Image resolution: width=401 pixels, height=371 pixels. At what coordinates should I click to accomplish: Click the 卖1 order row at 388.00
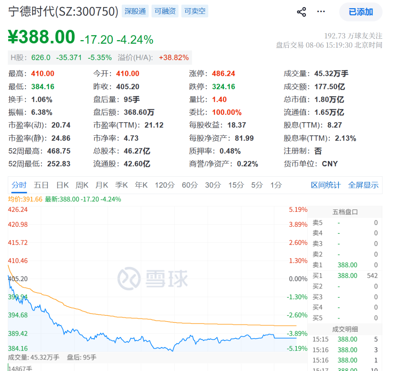(345, 265)
